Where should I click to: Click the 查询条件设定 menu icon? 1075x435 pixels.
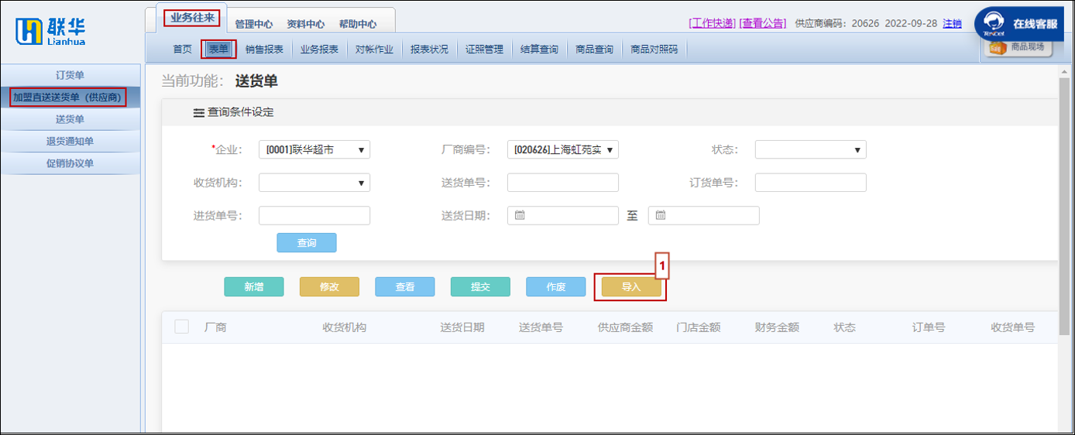coord(199,112)
